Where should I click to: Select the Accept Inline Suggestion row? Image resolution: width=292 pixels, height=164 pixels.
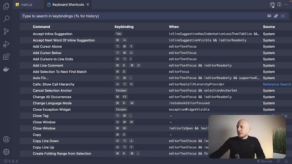156,34
